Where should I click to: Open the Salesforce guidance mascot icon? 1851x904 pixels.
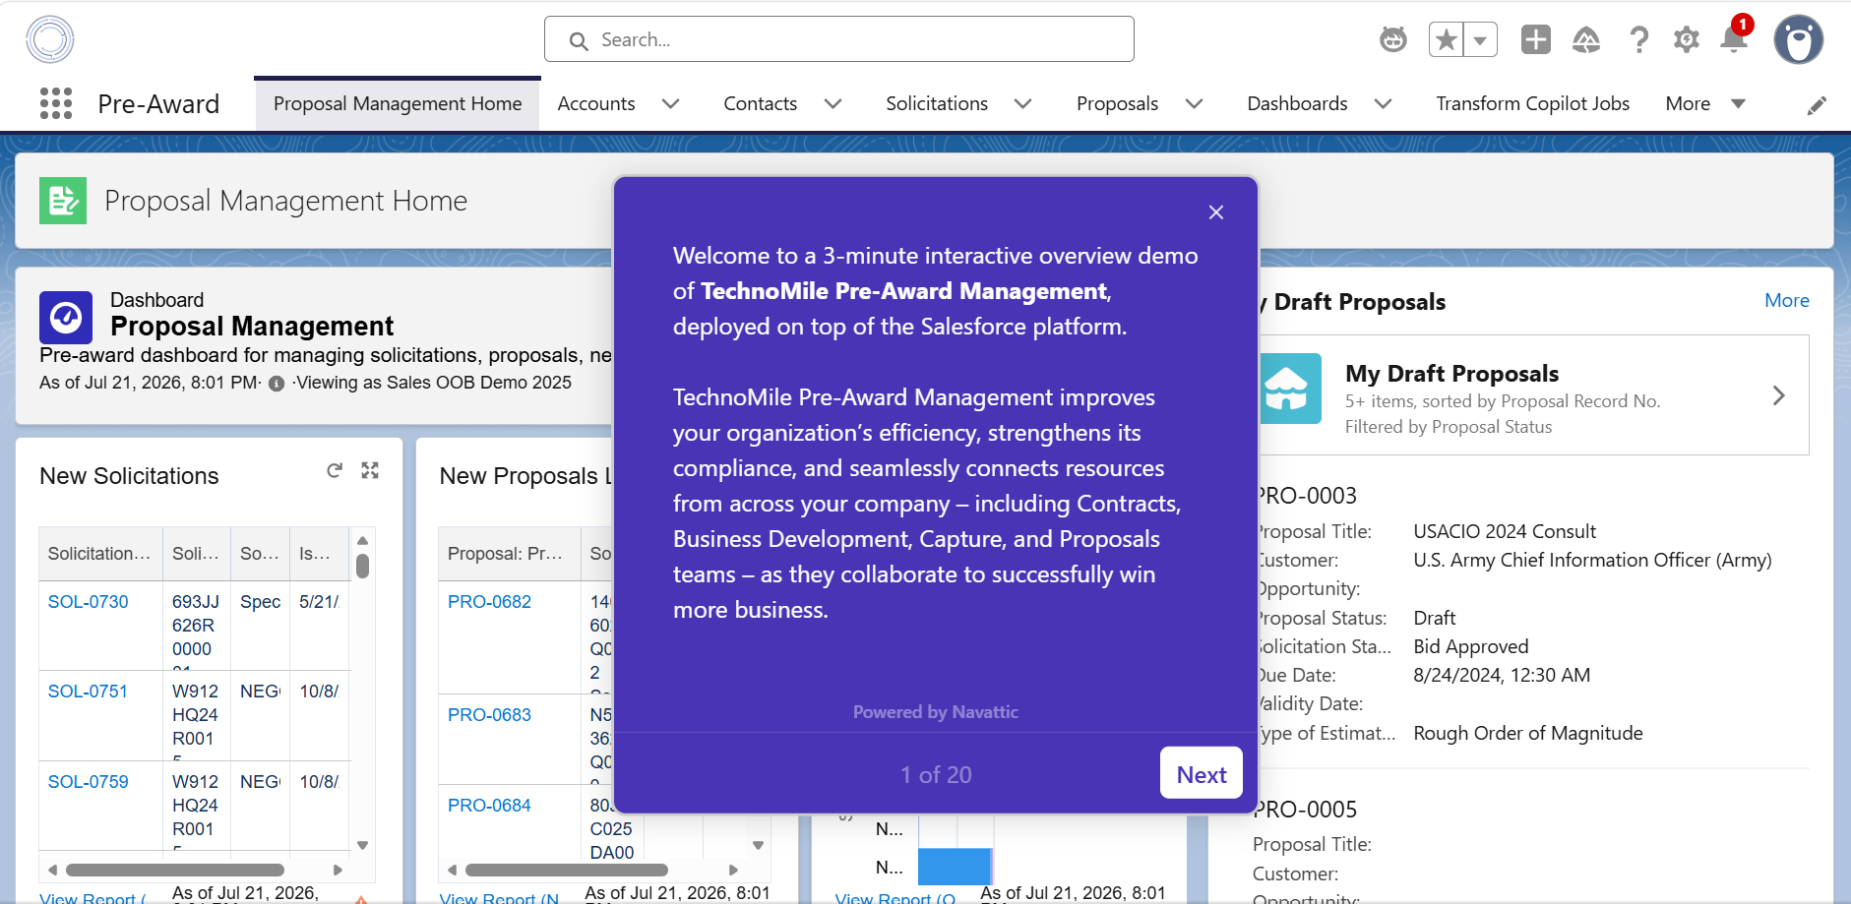pyautogui.click(x=1393, y=39)
